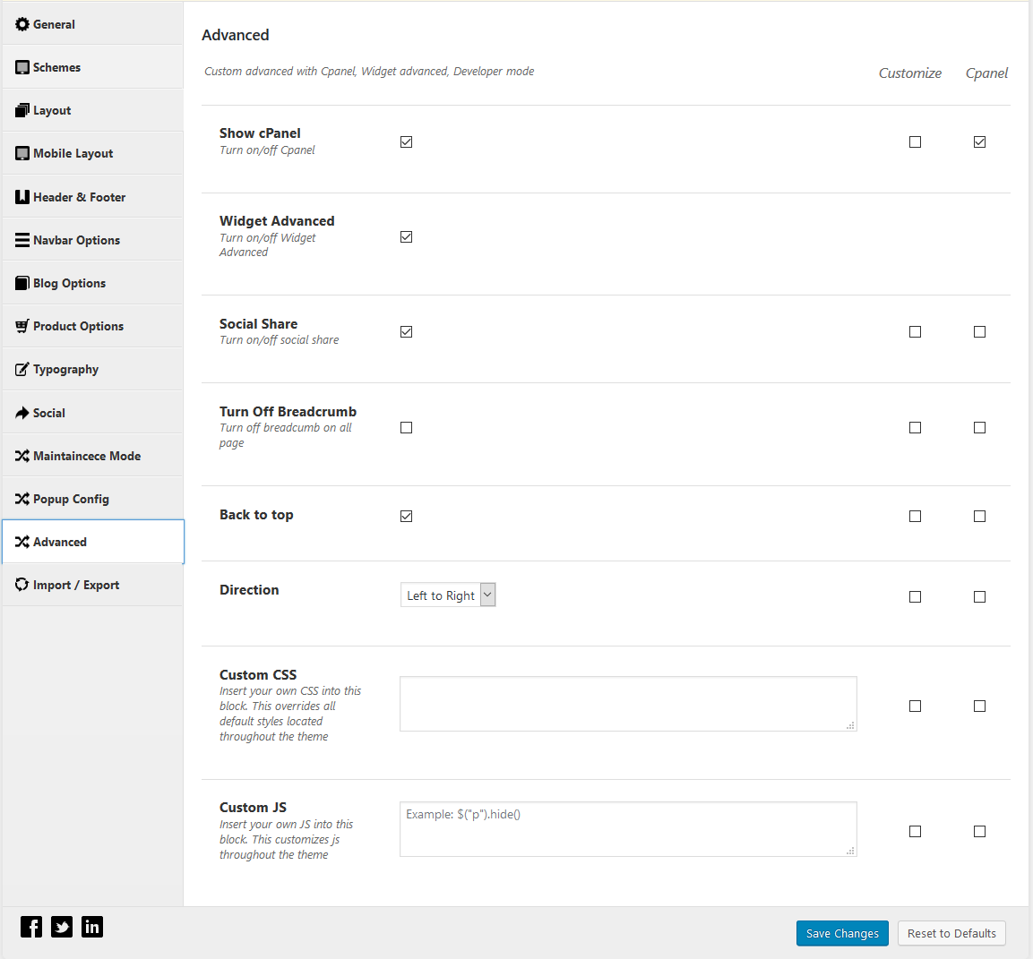The height and width of the screenshot is (959, 1033).
Task: Check Cpanel box for Custom CSS
Action: point(979,706)
